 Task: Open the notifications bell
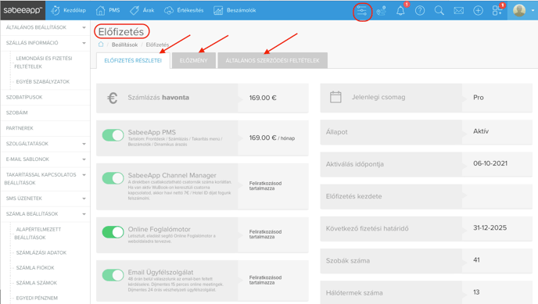[x=400, y=11]
